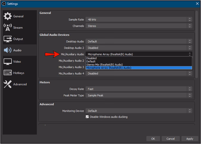Open the Peak Meter Type dropdown
Image resolution: width=201 pixels, height=144 pixels.
[x=139, y=95]
